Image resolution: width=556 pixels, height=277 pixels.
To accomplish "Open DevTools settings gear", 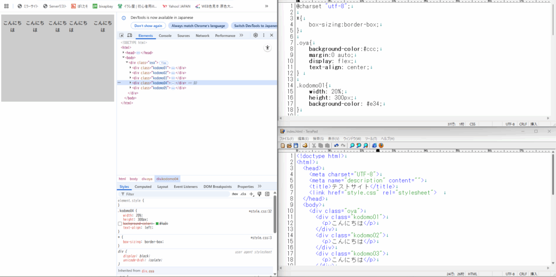I will (256, 35).
